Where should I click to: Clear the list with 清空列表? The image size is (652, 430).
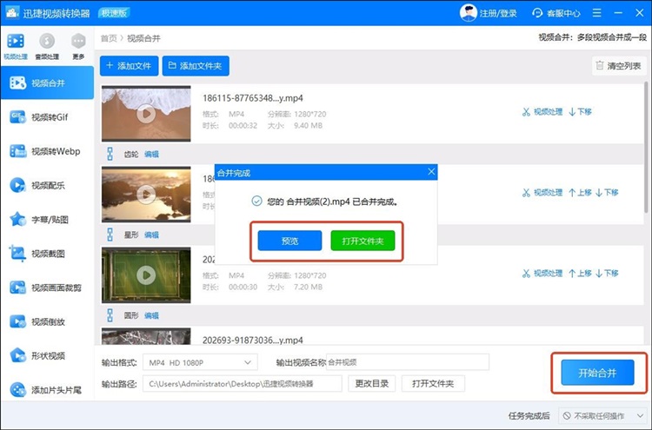tap(619, 66)
